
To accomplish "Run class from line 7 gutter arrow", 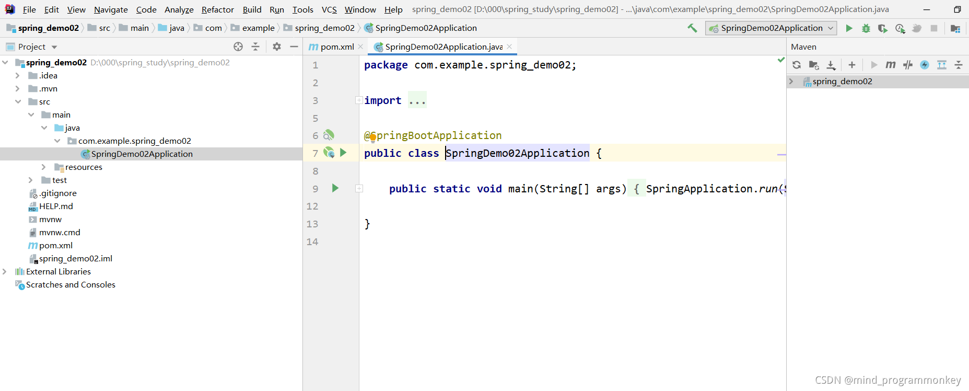I will (x=343, y=153).
